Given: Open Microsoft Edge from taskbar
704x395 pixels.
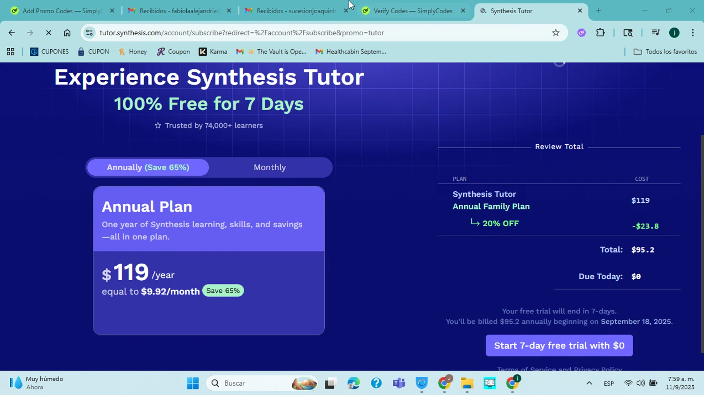Looking at the screenshot, I should tap(353, 383).
